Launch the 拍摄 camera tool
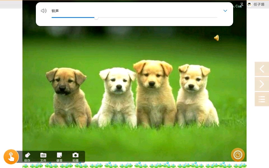Viewport: 269px width, 168px height. (x=75, y=157)
